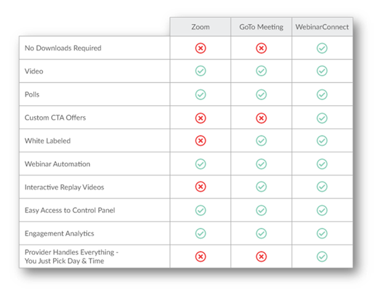Click Zoom's red X for Interactive Replay Videos
The width and height of the screenshot is (384, 298).
(201, 187)
